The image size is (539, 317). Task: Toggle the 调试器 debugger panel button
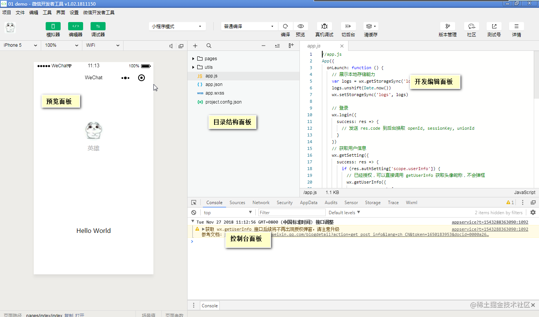click(98, 26)
